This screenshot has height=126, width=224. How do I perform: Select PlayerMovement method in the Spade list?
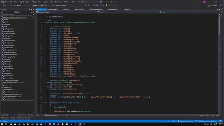tap(9, 92)
